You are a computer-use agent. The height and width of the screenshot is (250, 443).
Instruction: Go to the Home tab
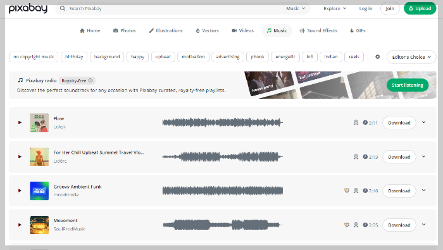click(x=90, y=30)
